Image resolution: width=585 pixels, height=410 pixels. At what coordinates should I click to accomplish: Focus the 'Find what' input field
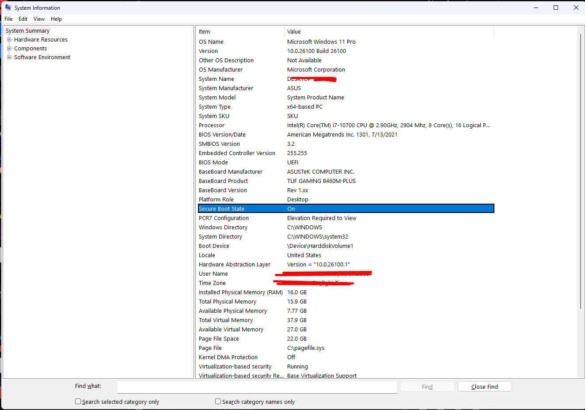(257, 387)
